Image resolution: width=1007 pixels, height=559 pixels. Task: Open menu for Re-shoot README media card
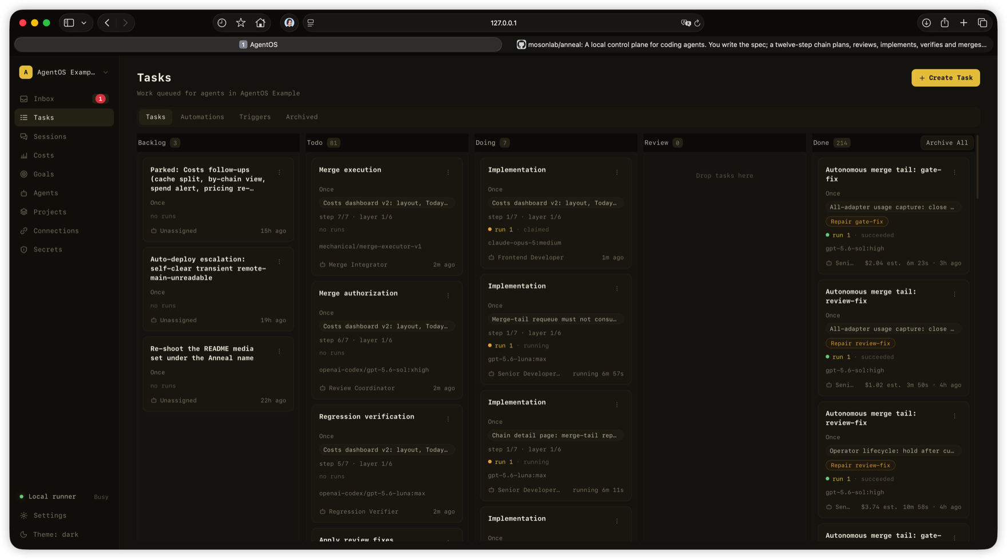click(x=279, y=351)
